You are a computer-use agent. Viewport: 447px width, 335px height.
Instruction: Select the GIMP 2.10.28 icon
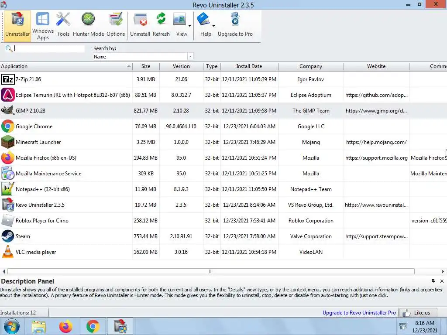pyautogui.click(x=8, y=110)
